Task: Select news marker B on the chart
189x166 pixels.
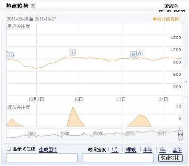Action: [x=133, y=54]
